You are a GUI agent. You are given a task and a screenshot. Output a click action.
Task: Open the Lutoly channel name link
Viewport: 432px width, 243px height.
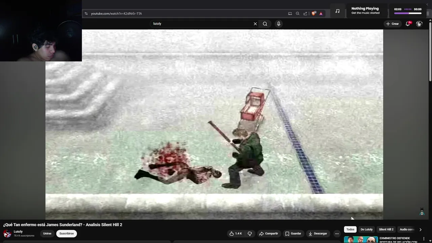18,232
